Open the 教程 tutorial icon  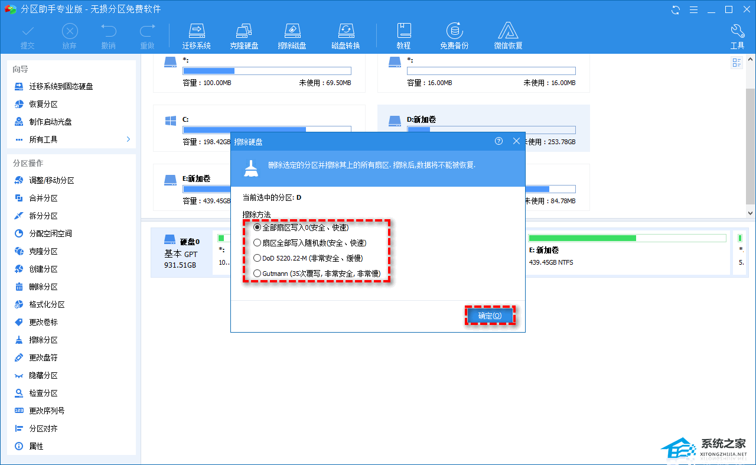[403, 35]
